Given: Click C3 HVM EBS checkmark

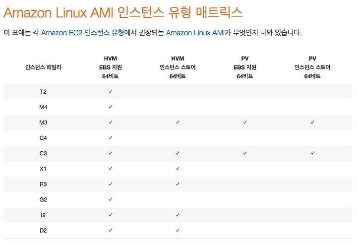Looking at the screenshot, I should (111, 153).
